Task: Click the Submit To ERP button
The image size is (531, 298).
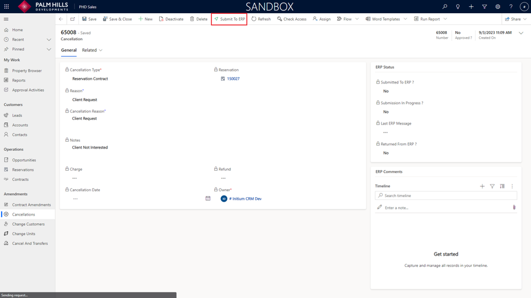Action: pos(229,19)
